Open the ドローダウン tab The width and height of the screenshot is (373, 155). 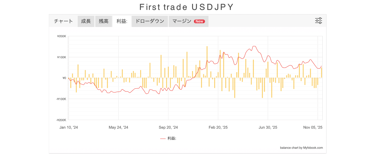point(150,21)
